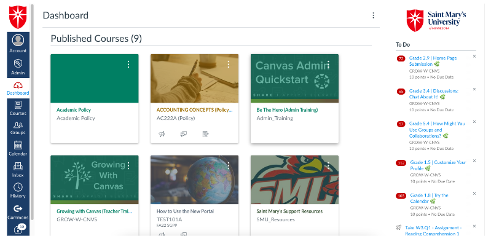Open the Academic Policy course link

pyautogui.click(x=74, y=110)
